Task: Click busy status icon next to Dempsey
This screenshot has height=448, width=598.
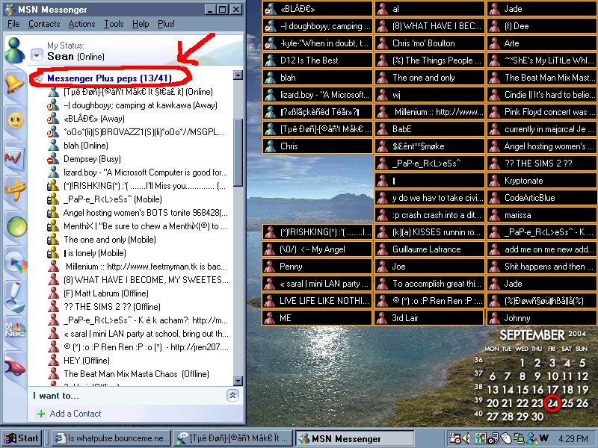Action: point(53,159)
